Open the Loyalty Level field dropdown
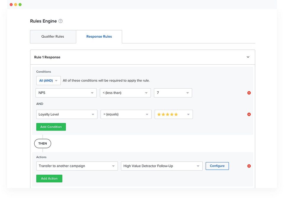Screen dimensions: 284x198 (67, 114)
